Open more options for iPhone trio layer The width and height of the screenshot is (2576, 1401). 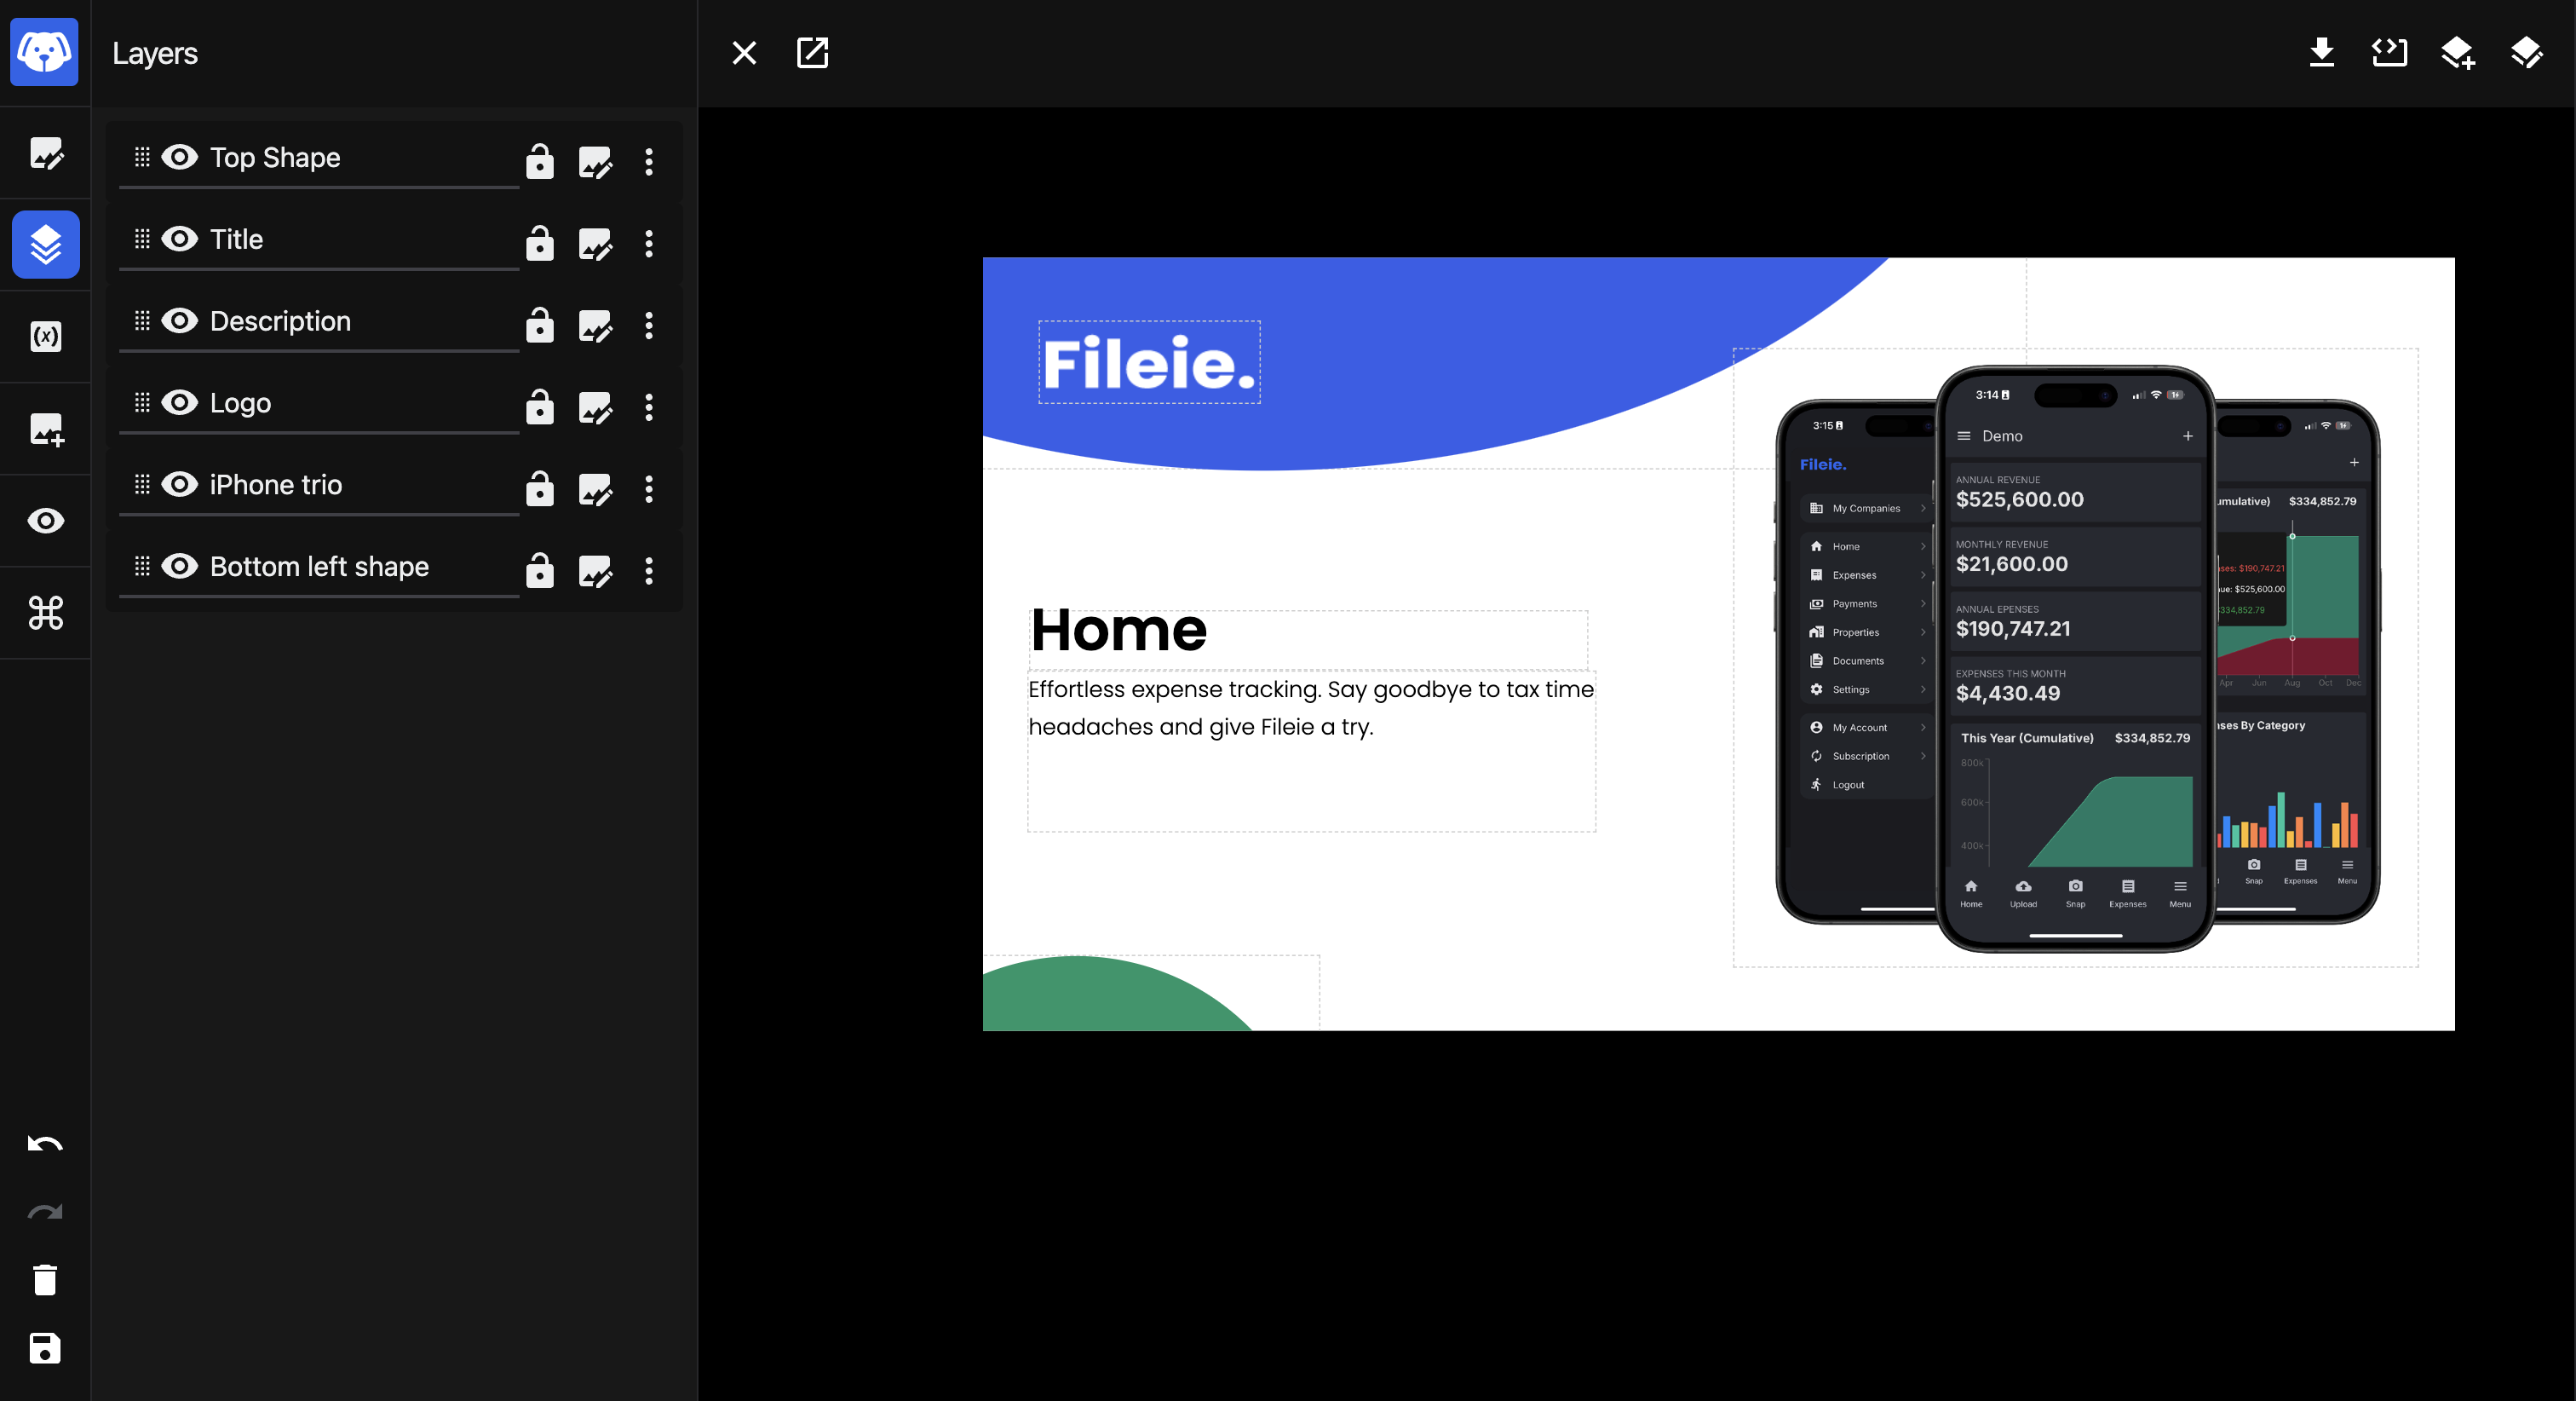(x=649, y=489)
